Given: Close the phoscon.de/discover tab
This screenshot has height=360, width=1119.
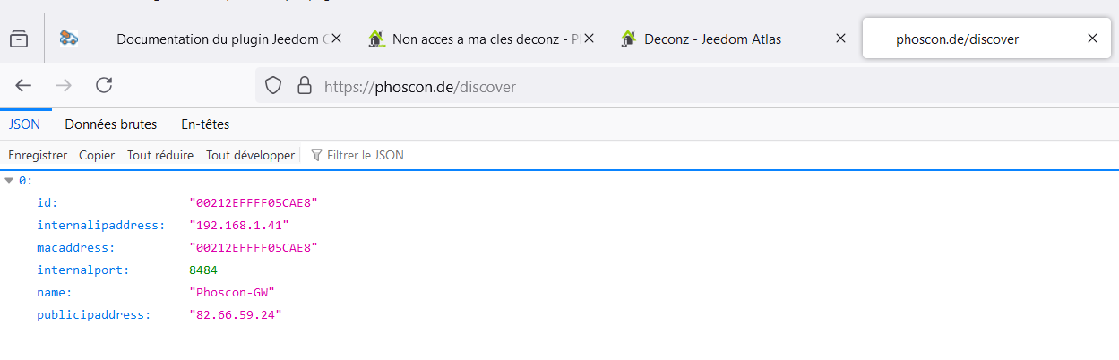Looking at the screenshot, I should click(1092, 39).
